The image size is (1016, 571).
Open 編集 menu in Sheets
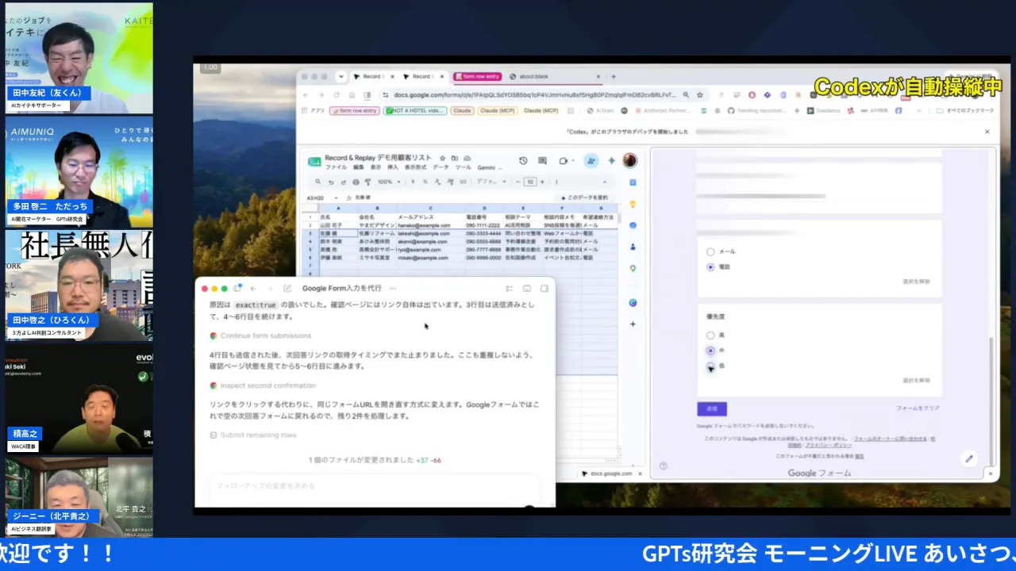pyautogui.click(x=359, y=167)
